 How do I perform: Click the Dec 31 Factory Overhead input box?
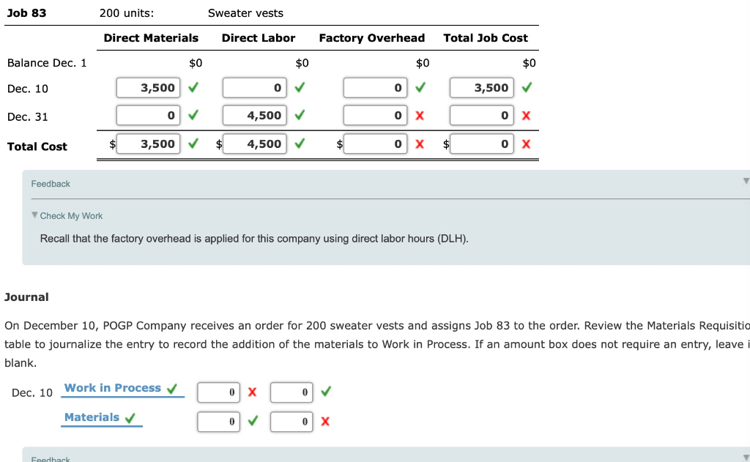point(375,115)
